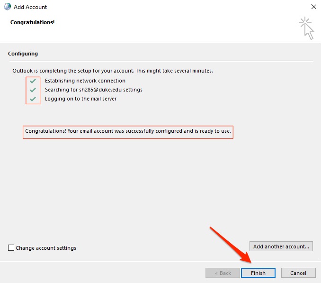Click the bold Congratulations! header

point(32,22)
